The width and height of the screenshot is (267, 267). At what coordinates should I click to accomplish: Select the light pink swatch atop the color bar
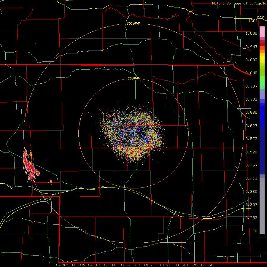[262, 32]
